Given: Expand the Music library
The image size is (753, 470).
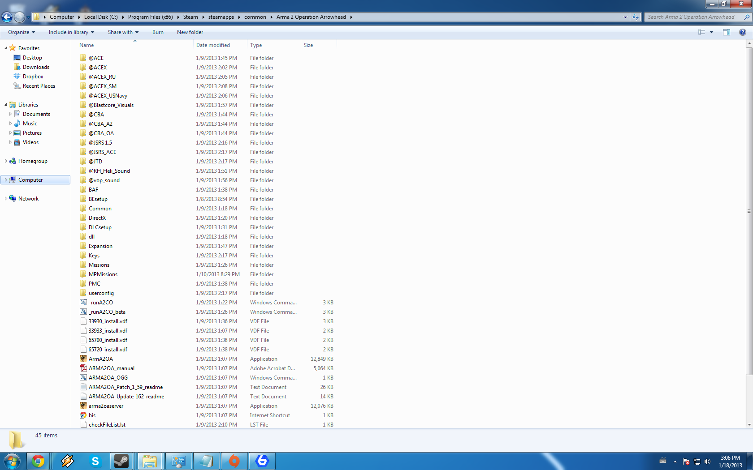Looking at the screenshot, I should point(10,124).
